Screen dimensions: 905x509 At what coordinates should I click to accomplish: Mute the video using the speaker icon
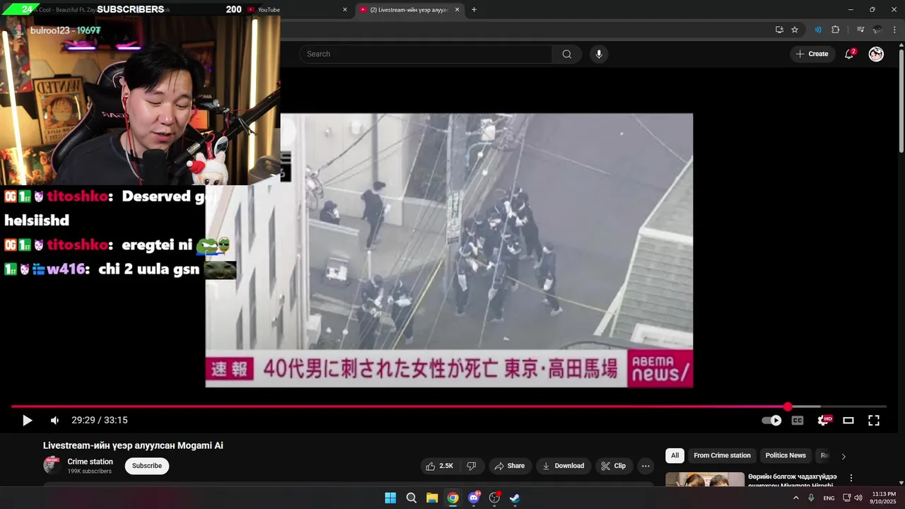pos(54,421)
